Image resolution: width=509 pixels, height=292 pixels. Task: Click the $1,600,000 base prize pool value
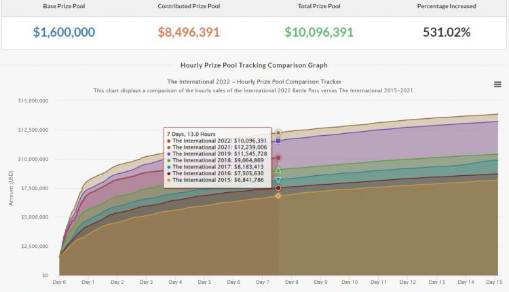[64, 32]
